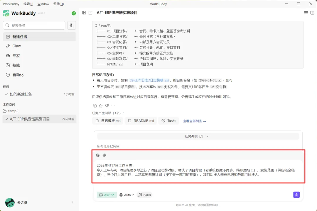This screenshot has height=211, width=317.
Task: Open 专家 in sidebar
Action: (39, 56)
